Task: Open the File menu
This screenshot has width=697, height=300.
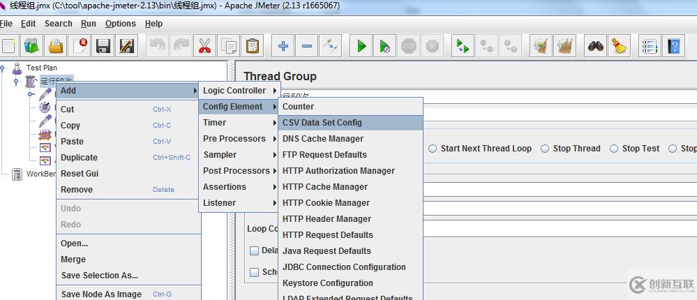Action: tap(6, 24)
